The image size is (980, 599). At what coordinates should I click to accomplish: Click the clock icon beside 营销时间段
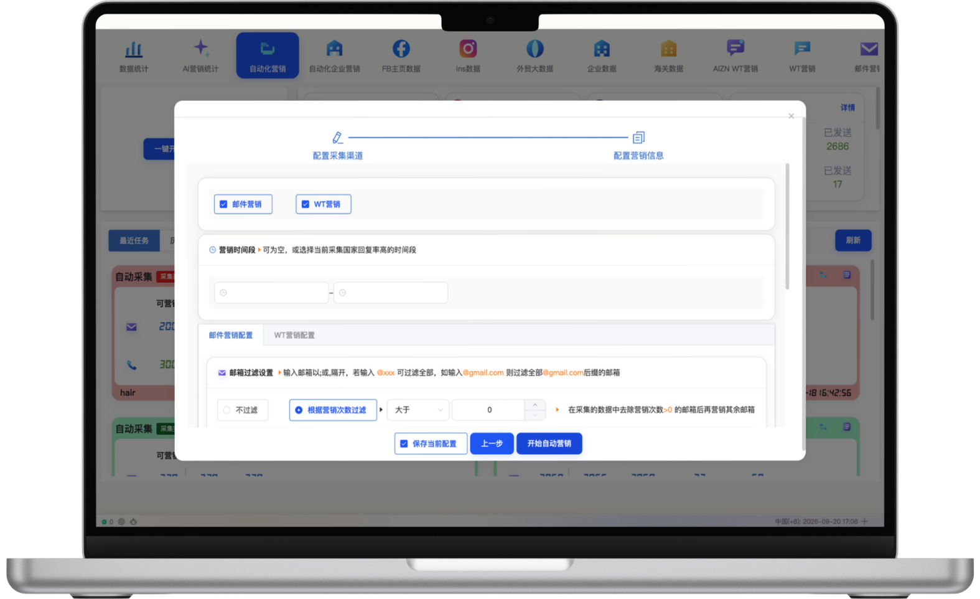(212, 250)
